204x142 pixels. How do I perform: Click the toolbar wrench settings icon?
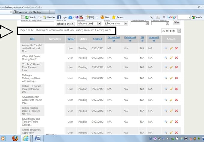(x=151, y=17)
